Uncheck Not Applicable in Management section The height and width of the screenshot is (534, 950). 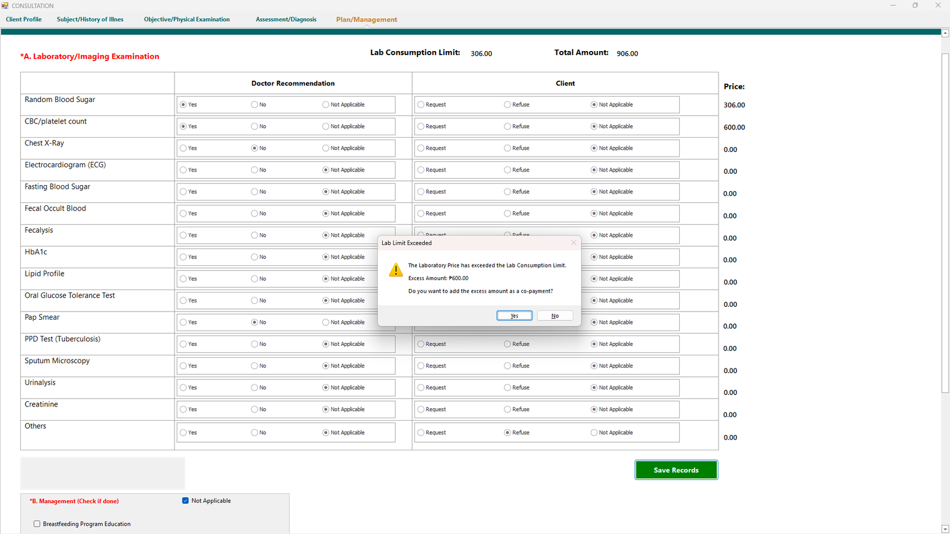186,501
